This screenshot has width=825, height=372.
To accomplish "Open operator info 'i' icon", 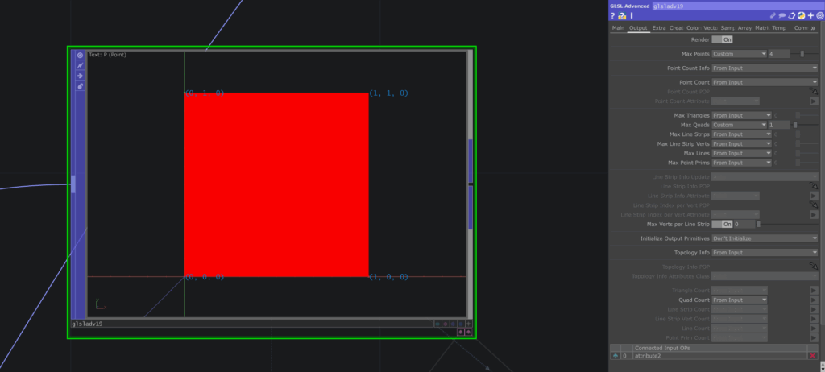I will [x=632, y=16].
